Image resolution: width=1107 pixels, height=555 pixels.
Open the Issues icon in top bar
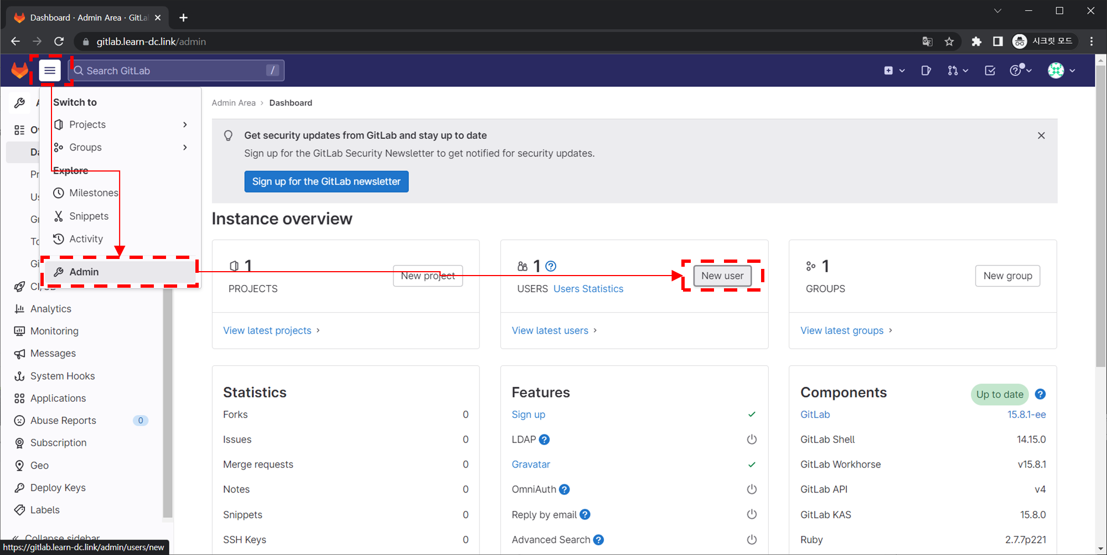coord(926,70)
